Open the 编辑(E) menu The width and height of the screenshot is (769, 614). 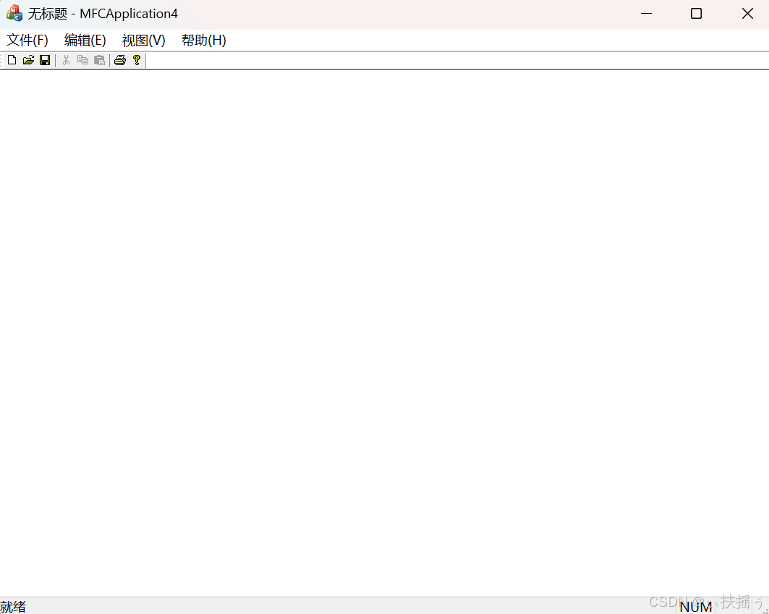pyautogui.click(x=85, y=40)
